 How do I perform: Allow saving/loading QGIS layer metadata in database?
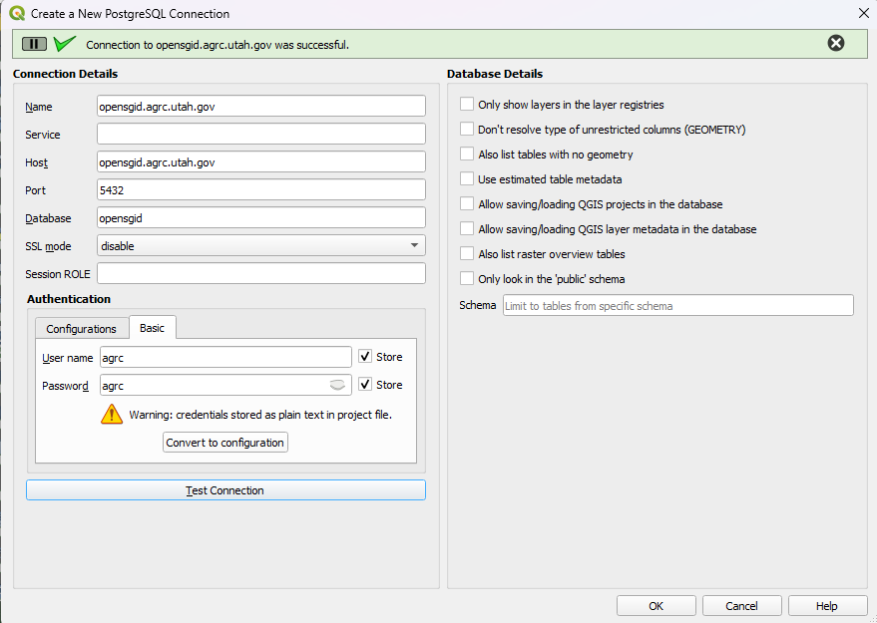click(467, 228)
